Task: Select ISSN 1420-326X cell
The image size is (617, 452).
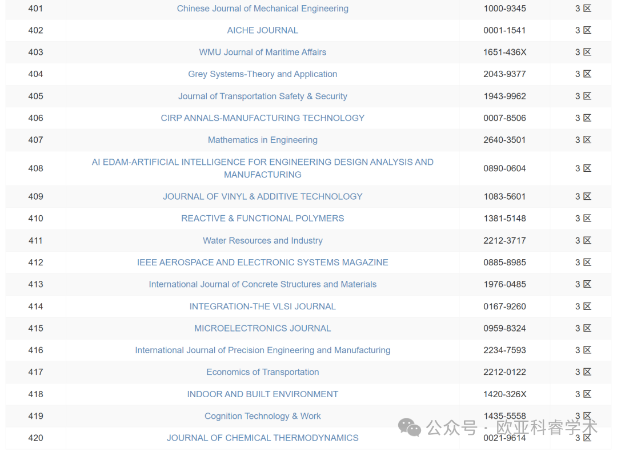Action: (x=504, y=394)
